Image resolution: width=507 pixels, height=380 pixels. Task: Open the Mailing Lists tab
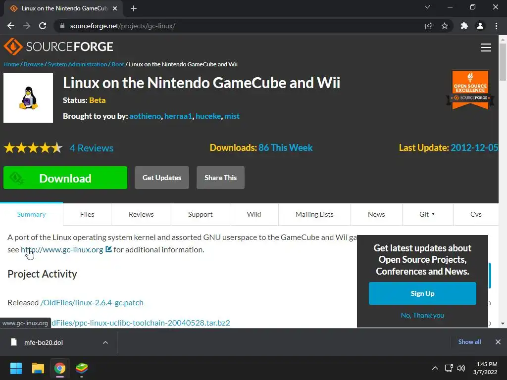314,214
